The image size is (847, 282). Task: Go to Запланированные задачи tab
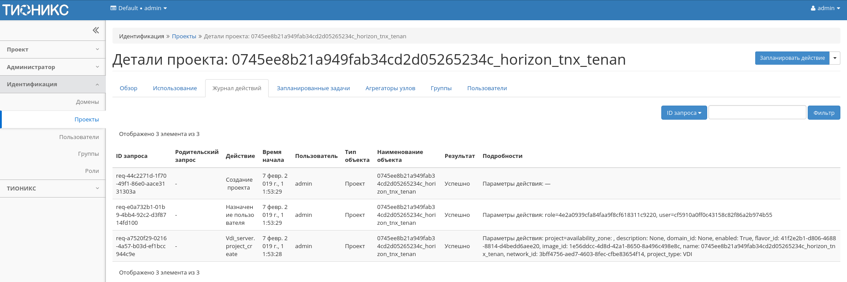(313, 88)
